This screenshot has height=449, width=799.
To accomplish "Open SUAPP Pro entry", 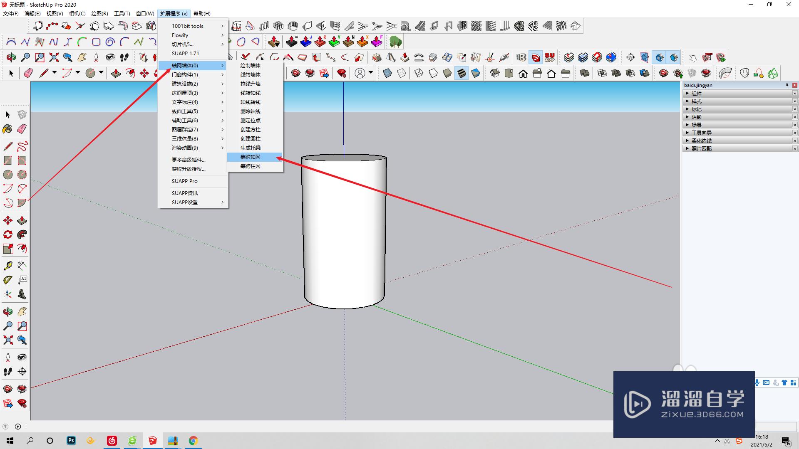I will click(193, 181).
